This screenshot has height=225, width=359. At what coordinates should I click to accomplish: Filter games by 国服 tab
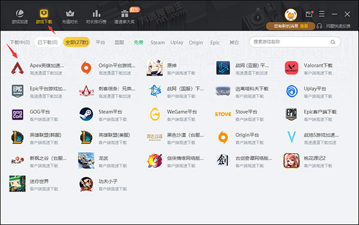120,42
